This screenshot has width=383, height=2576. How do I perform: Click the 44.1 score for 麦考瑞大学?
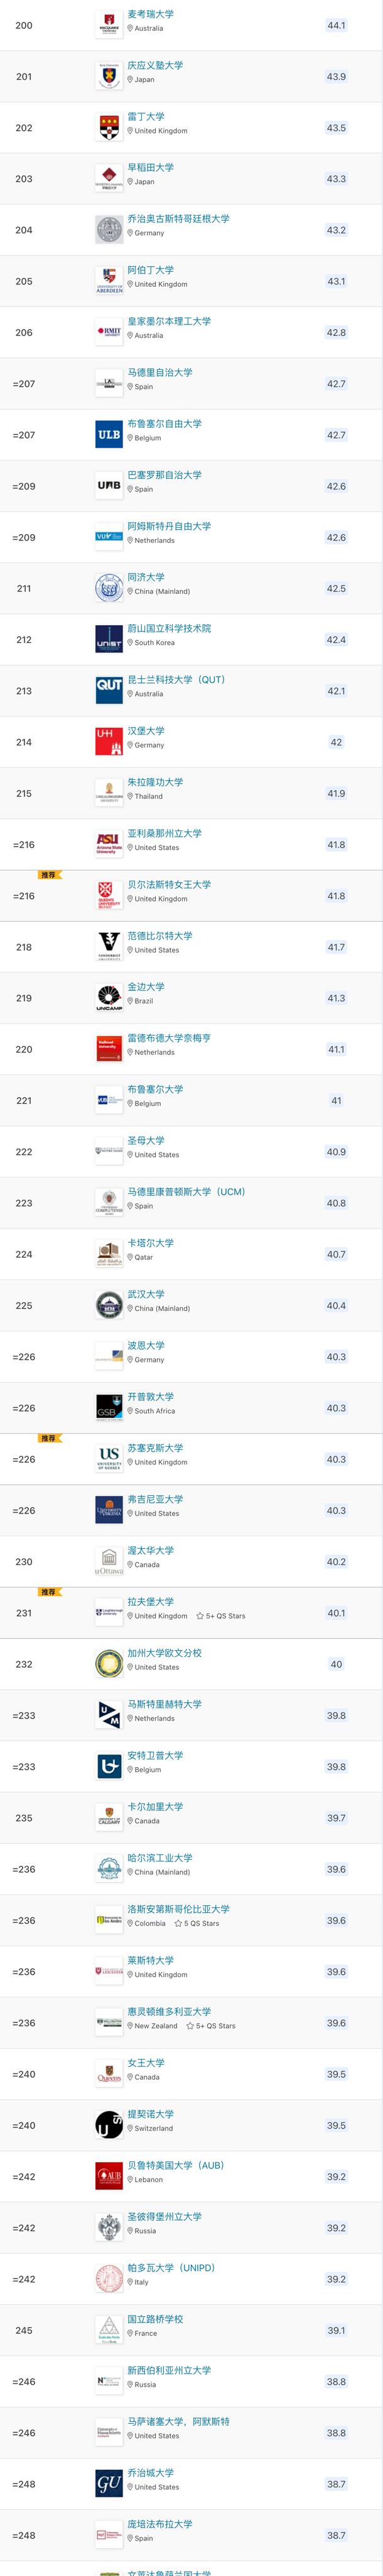[x=336, y=26]
